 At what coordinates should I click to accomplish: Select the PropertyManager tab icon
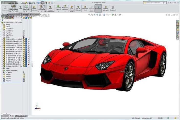pos(6,18)
